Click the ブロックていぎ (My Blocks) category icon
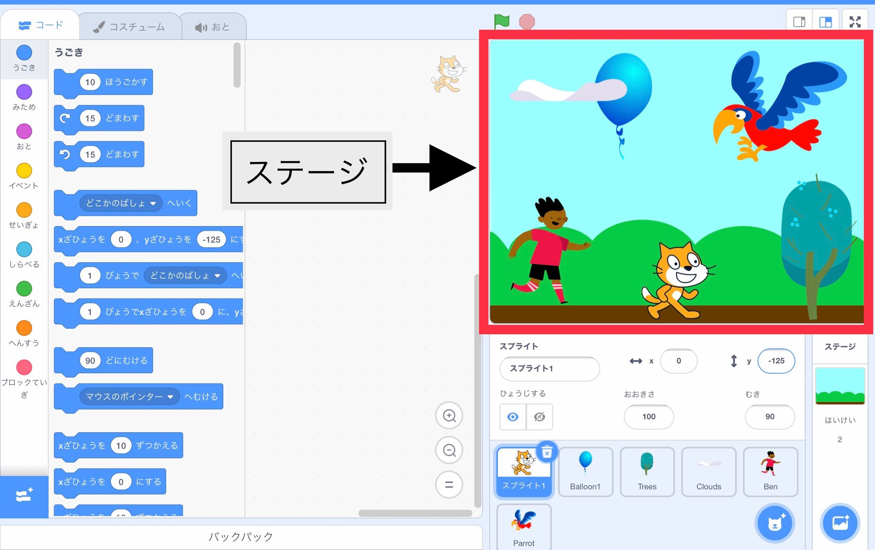This screenshot has width=875, height=550. [x=24, y=368]
